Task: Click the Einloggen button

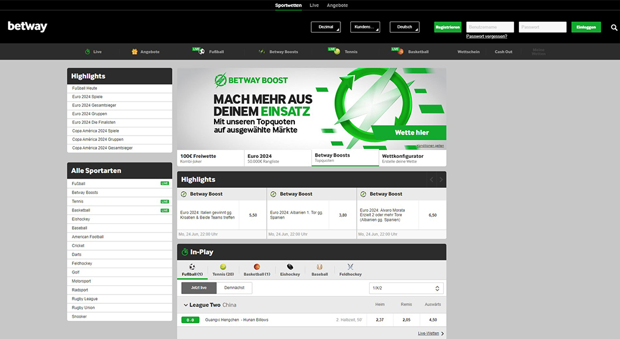Action: 586,27
